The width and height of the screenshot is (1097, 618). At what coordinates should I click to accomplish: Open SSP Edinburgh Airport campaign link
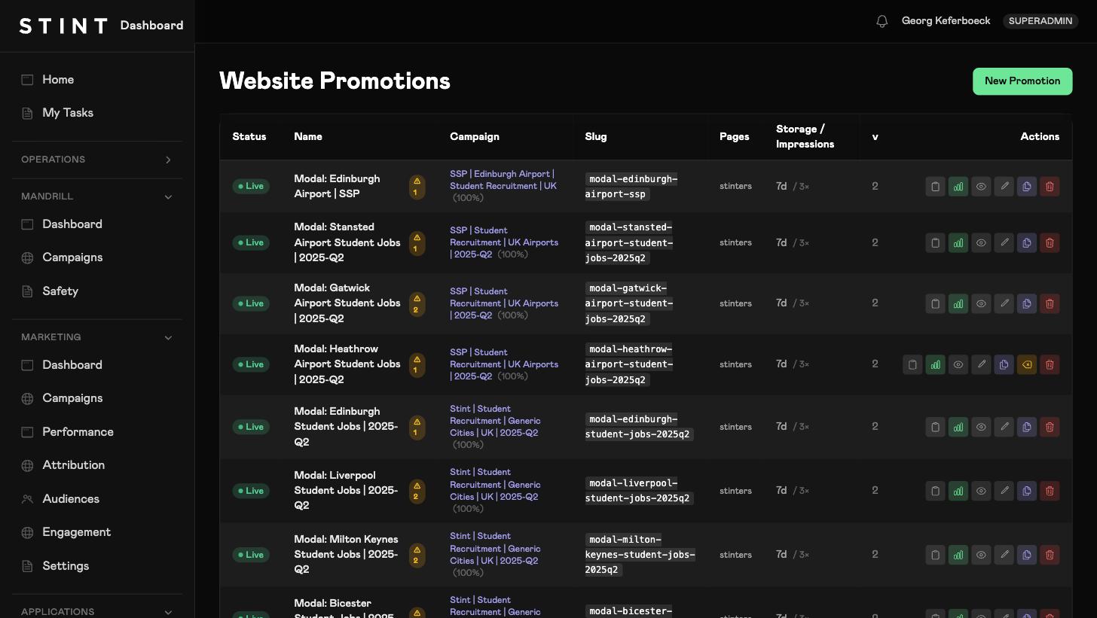click(x=503, y=180)
